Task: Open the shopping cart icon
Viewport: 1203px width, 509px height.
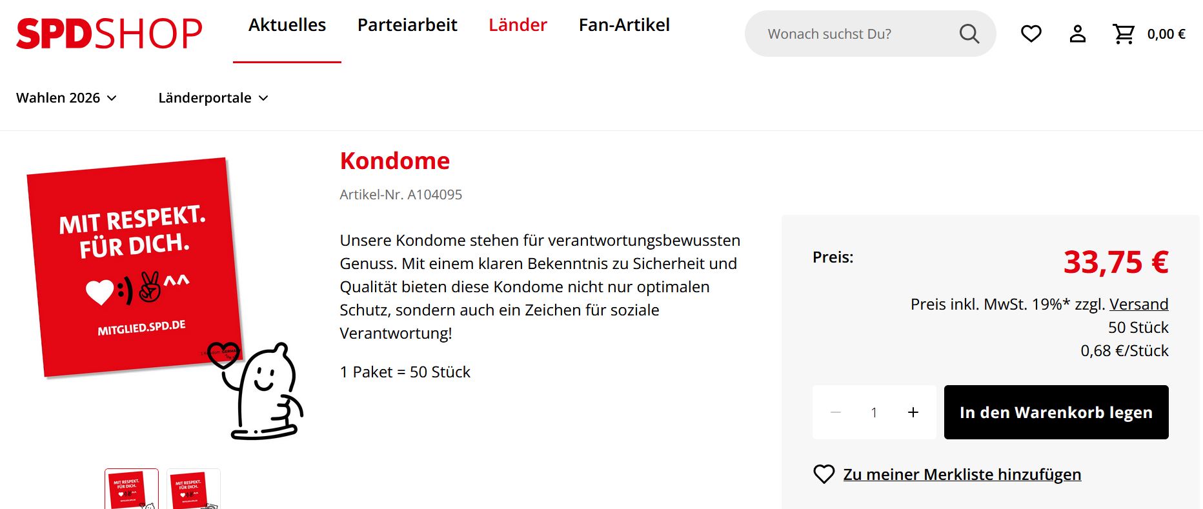Action: [x=1124, y=34]
